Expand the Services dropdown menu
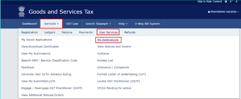The width and height of the screenshot is (241, 99). [51, 24]
